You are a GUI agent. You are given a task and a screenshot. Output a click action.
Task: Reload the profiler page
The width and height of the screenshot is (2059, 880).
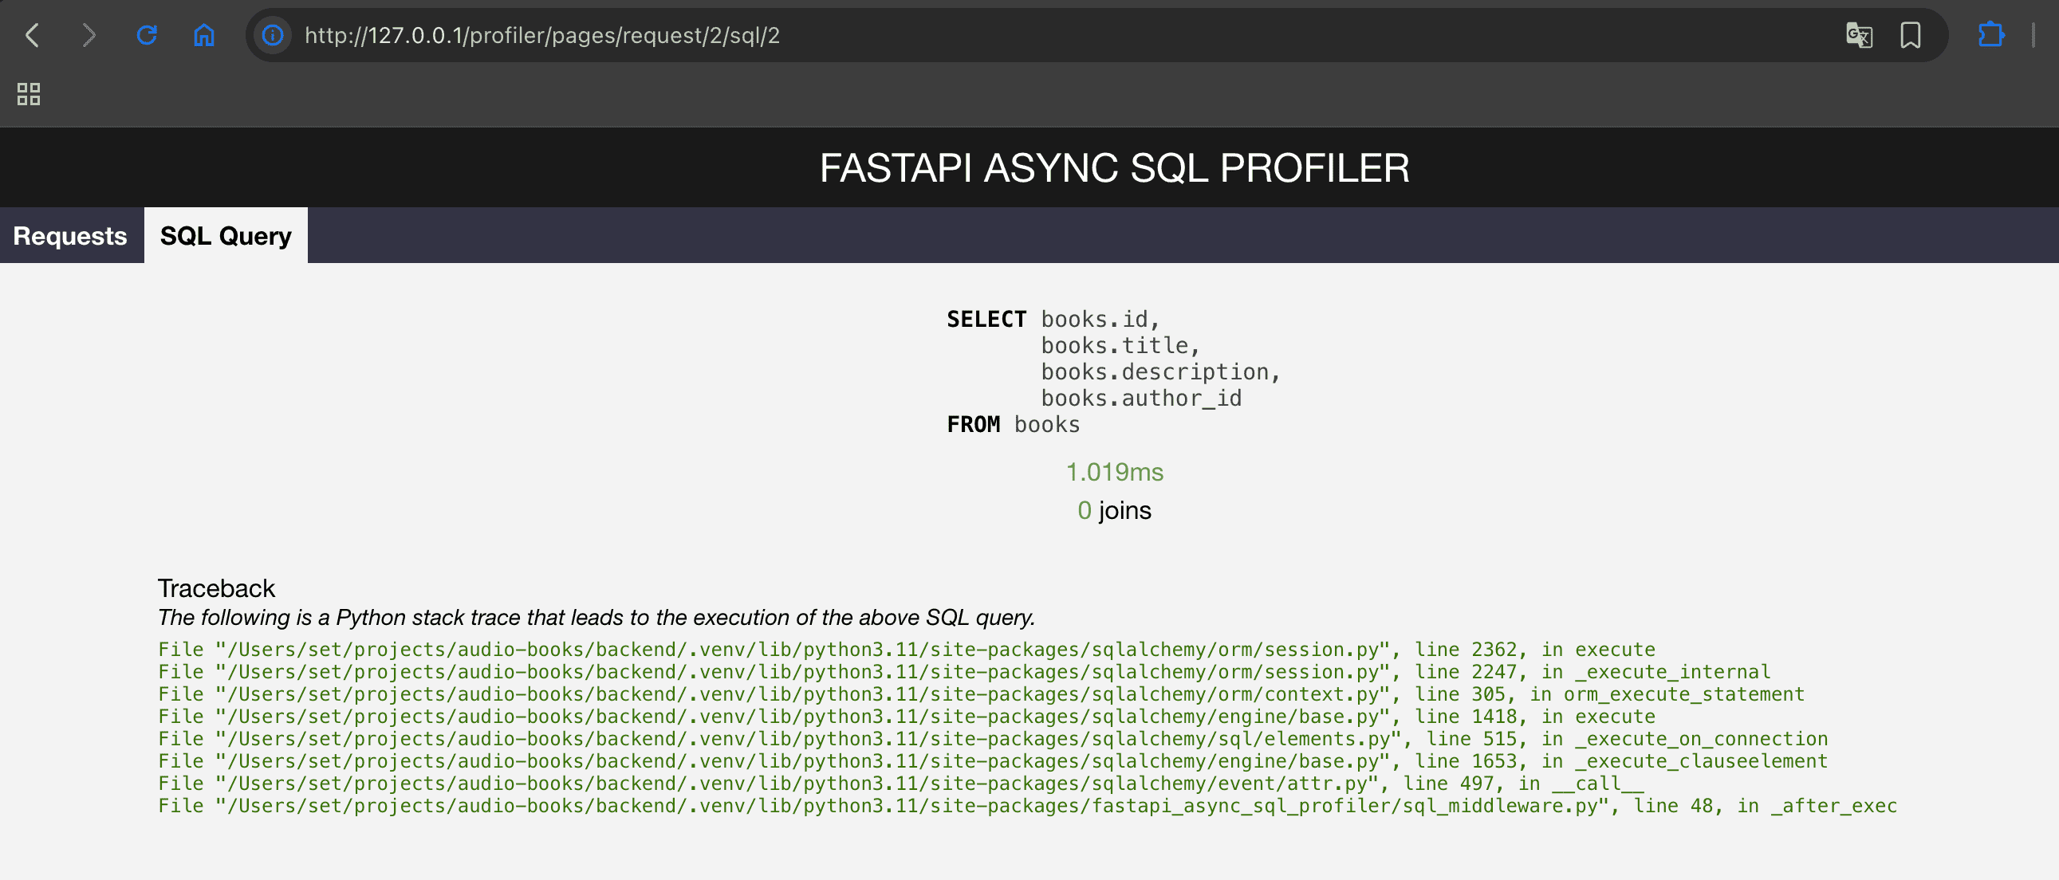[x=146, y=35]
